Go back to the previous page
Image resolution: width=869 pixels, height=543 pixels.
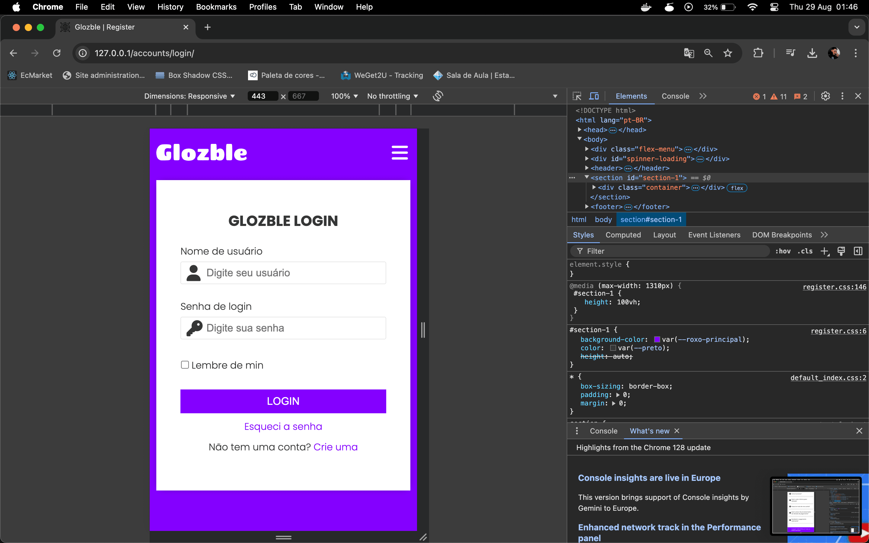coord(13,53)
